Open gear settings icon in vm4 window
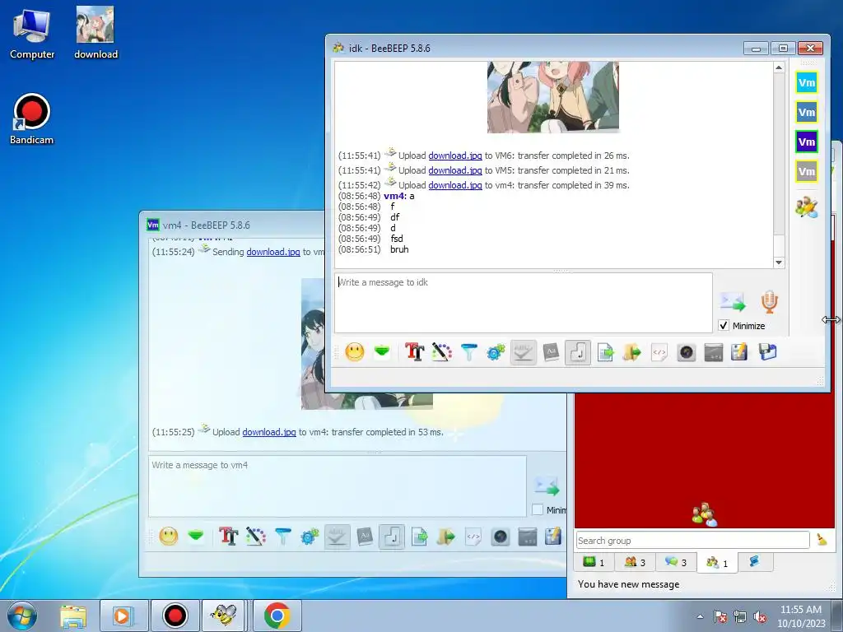843x632 pixels. pyautogui.click(x=310, y=537)
